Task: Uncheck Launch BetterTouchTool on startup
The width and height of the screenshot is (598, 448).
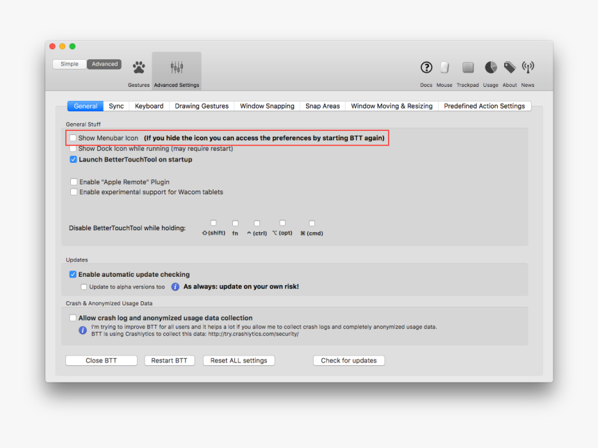Action: (x=73, y=159)
